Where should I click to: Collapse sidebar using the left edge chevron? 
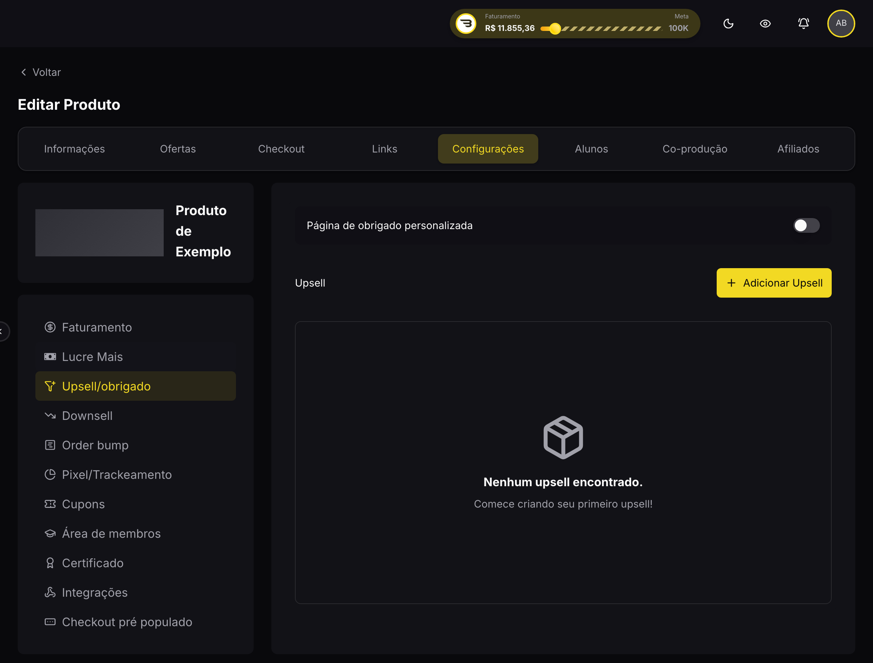coord(1,331)
